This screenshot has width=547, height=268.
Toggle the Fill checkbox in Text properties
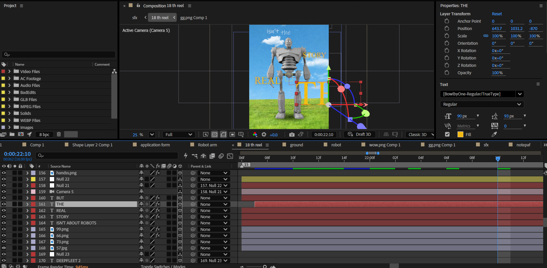pos(447,134)
